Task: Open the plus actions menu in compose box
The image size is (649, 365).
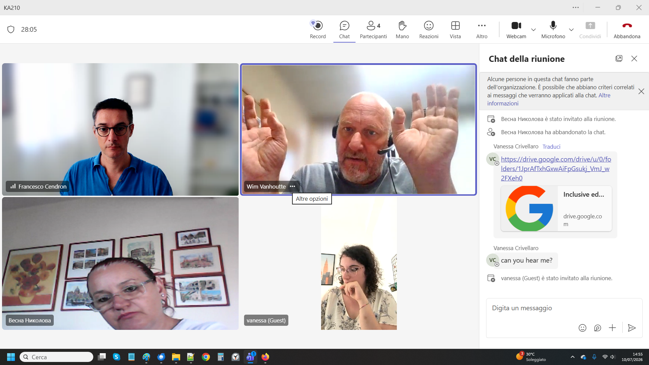Action: (612, 328)
